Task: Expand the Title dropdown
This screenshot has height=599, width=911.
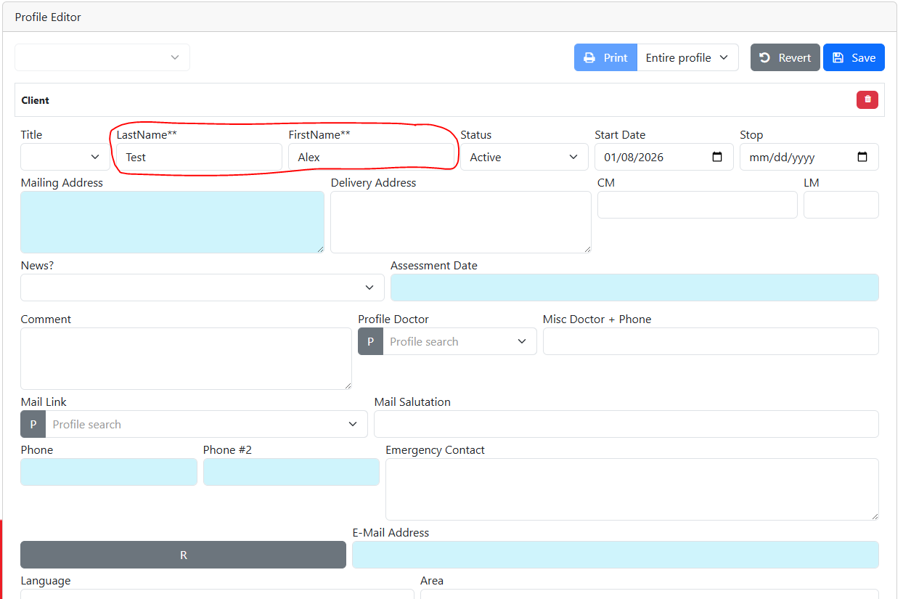Action: point(65,157)
